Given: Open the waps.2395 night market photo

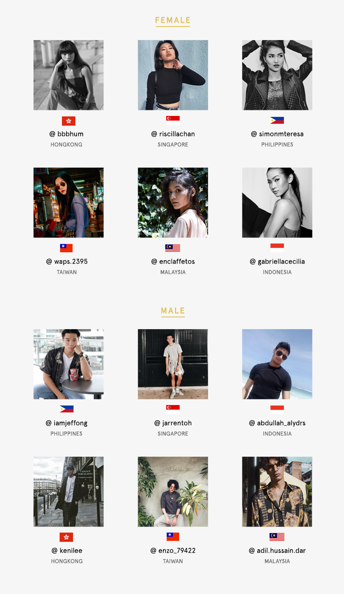Looking at the screenshot, I should (x=68, y=202).
